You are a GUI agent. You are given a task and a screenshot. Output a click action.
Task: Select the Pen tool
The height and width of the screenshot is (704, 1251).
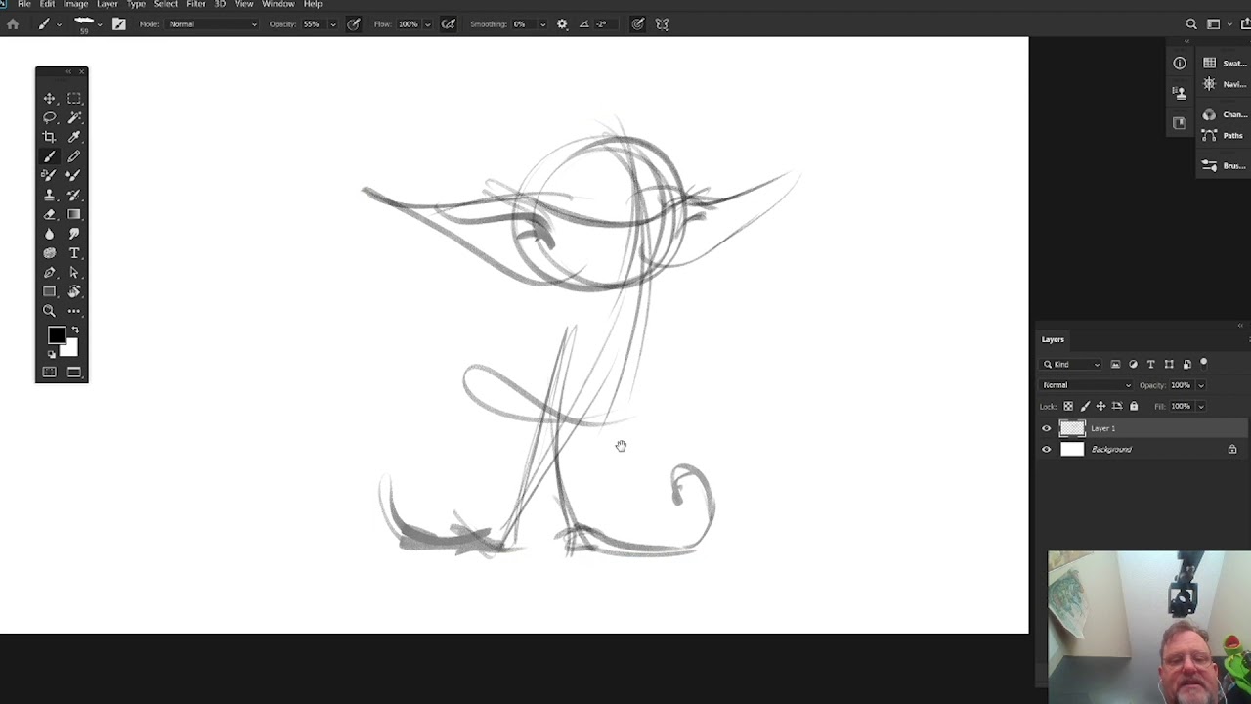[49, 272]
